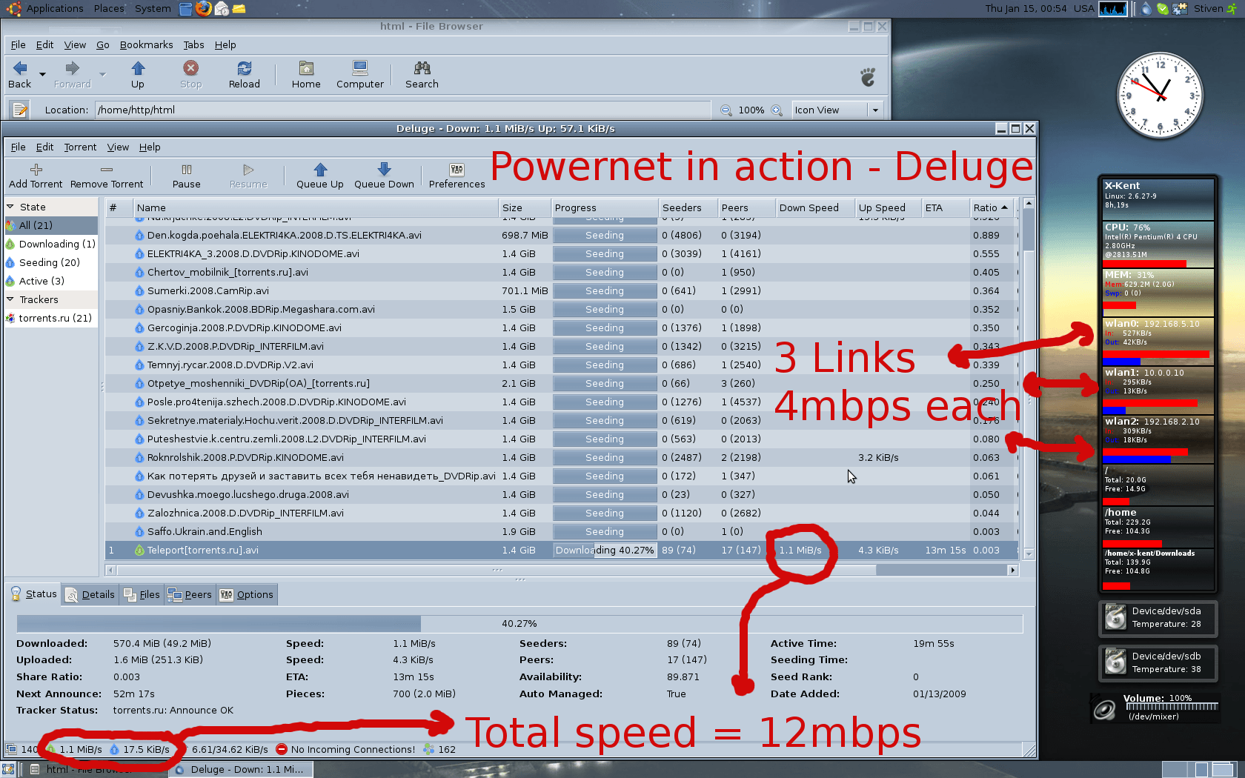The width and height of the screenshot is (1245, 778).
Task: Switch to the Details tab
Action: point(90,594)
